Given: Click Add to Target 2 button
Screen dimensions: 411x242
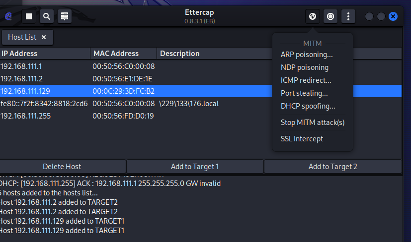Looking at the screenshot, I should coord(332,167).
